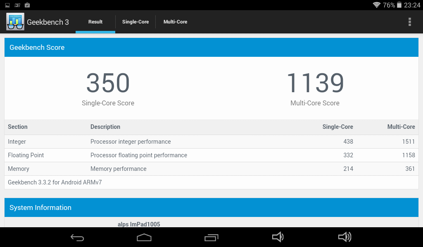The height and width of the screenshot is (247, 423).
Task: Tap the Section column header
Action: [x=17, y=127]
